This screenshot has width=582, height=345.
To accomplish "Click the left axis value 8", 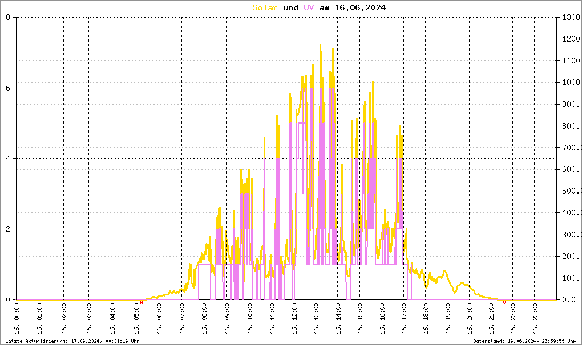I will pos(8,17).
